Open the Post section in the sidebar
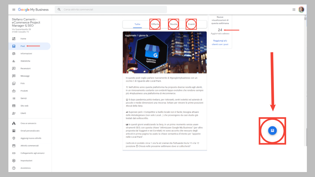 point(23,46)
